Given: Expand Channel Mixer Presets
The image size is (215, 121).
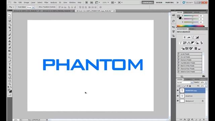Looking at the screenshot, I should pyautogui.click(x=179, y=69).
